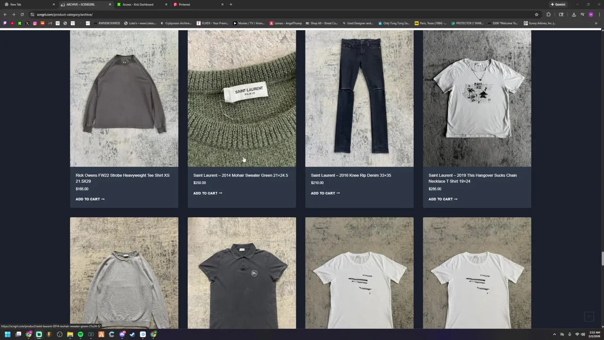604x340 pixels.
Task: Open the Kick bookmark icon
Action: pyautogui.click(x=20, y=23)
